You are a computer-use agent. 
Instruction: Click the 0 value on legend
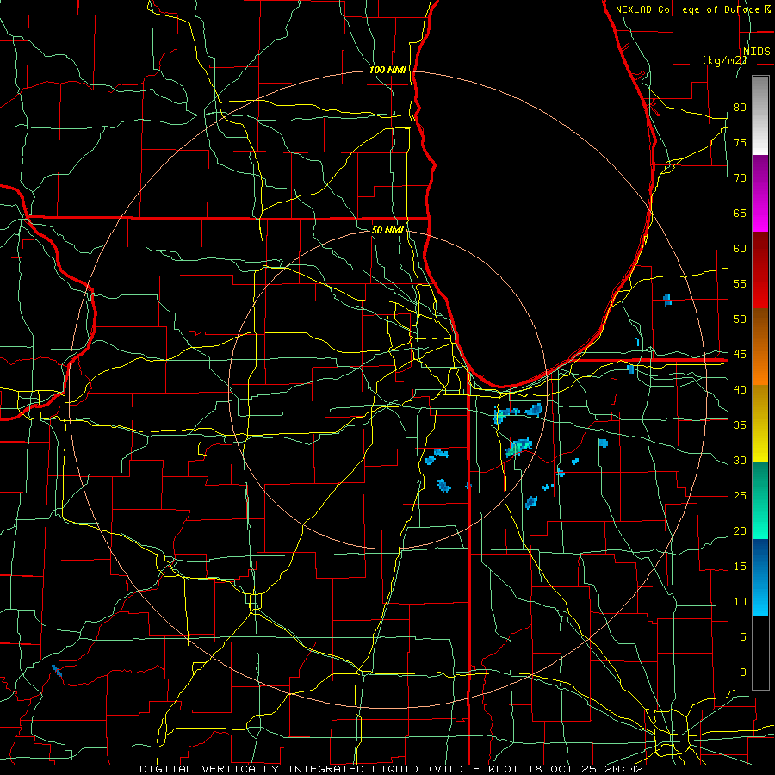coord(743,673)
